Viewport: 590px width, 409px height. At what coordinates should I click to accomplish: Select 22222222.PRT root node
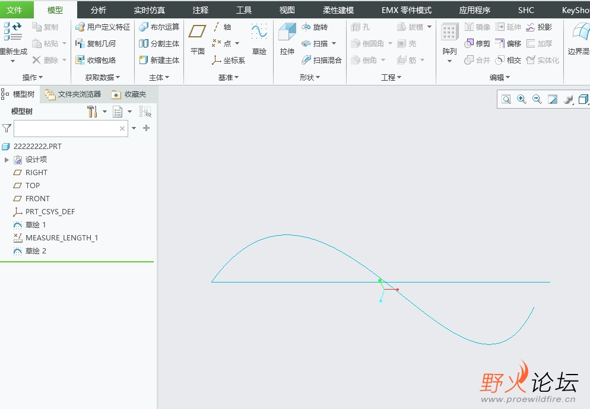[31, 147]
